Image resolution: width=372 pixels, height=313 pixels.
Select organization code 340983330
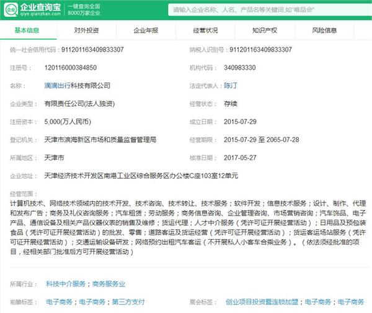click(x=240, y=68)
